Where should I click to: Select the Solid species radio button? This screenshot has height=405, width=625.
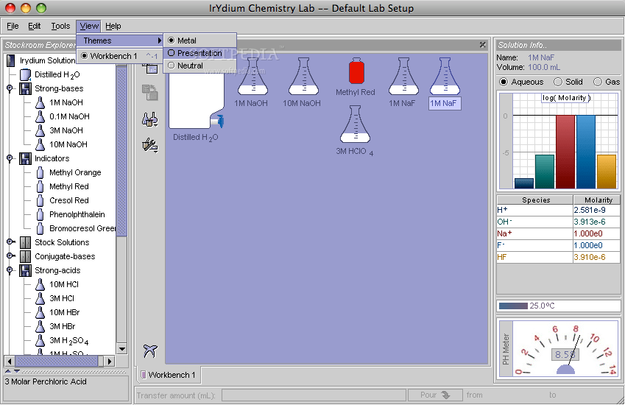coord(558,82)
